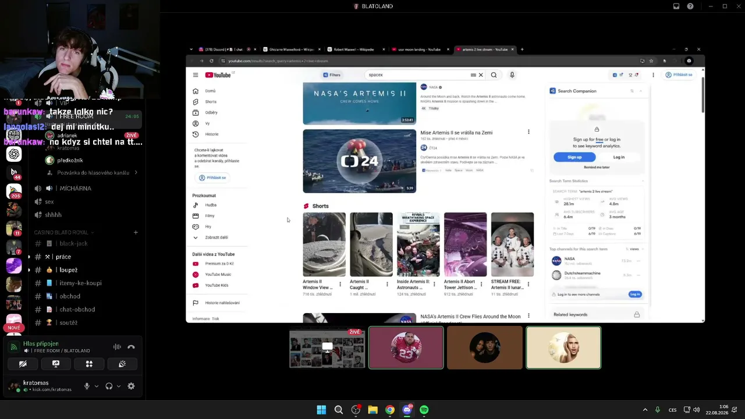Click Log in in the Search Companion
Image resolution: width=745 pixels, height=419 pixels.
click(619, 157)
